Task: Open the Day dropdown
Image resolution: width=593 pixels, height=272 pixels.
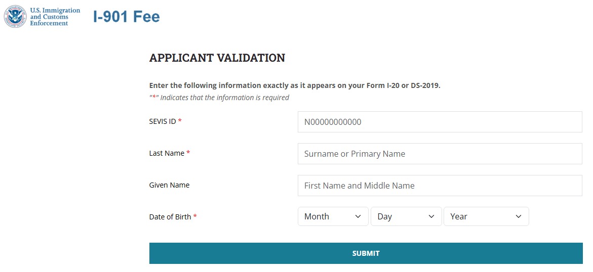Action: coord(406,216)
